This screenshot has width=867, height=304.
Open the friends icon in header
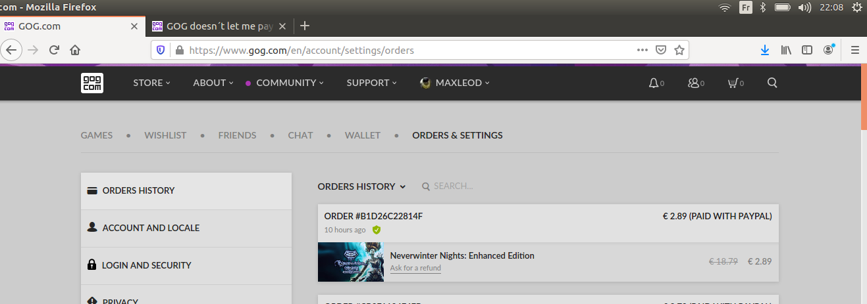[693, 83]
